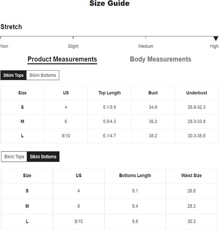Click the size L row in tops table
Screen dimensions: 219x230
coord(109,136)
